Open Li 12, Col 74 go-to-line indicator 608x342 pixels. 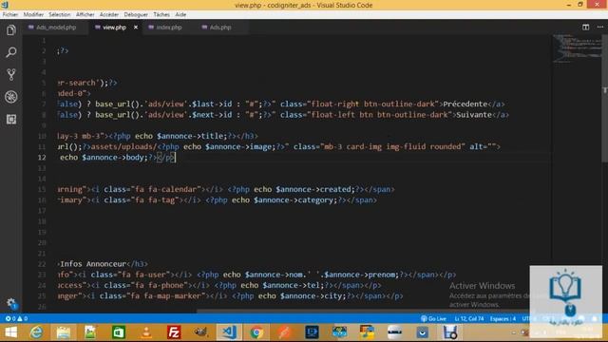469,318
